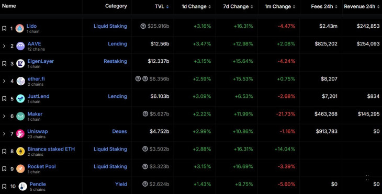Open the Maker protocol link
This screenshot has width=382, height=194.
coord(35,113)
